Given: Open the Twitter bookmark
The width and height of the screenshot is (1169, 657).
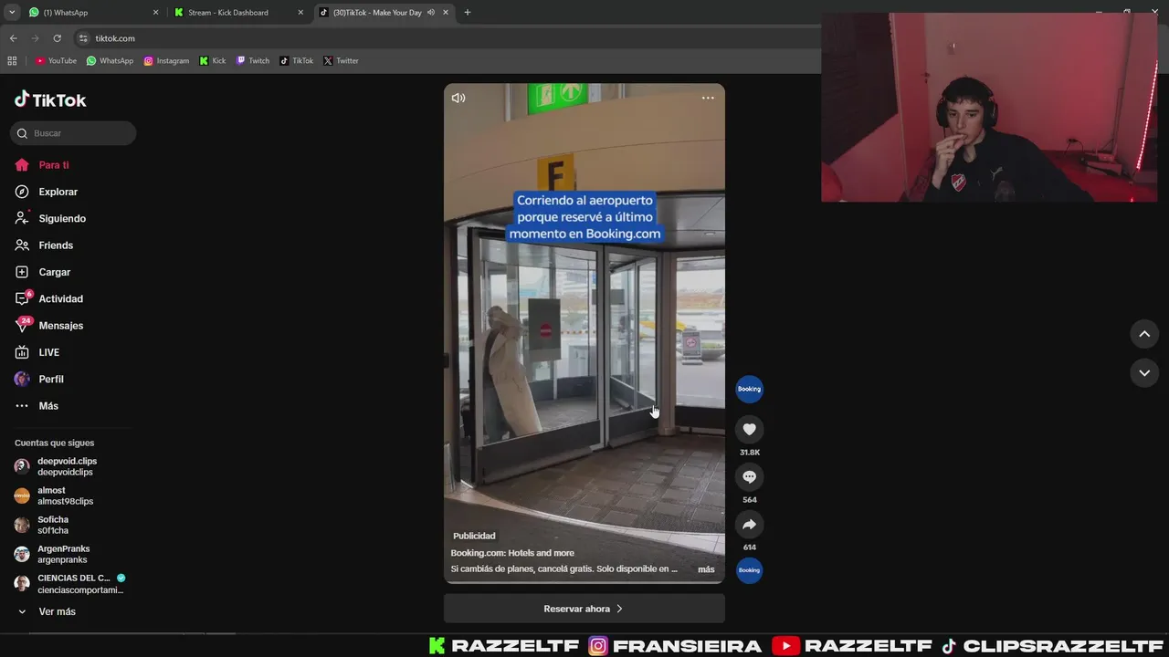Looking at the screenshot, I should (x=341, y=61).
